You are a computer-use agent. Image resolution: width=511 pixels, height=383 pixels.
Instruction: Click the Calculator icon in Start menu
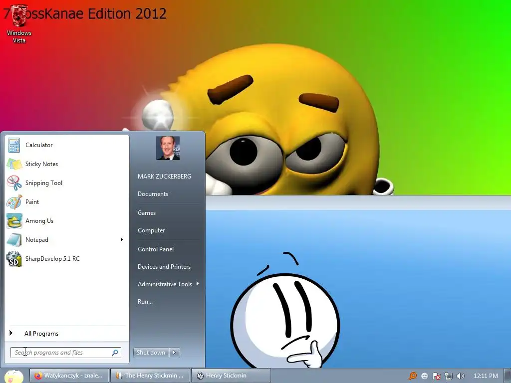[14, 145]
